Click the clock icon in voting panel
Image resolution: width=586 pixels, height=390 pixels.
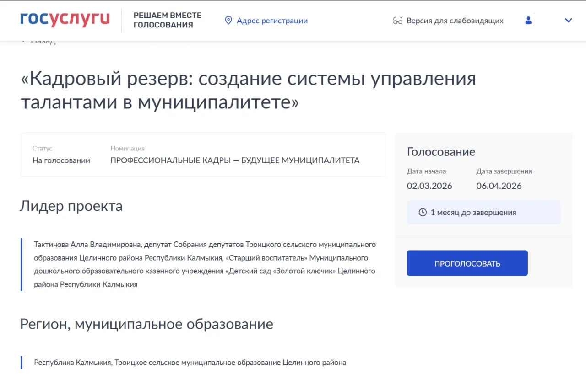click(423, 213)
